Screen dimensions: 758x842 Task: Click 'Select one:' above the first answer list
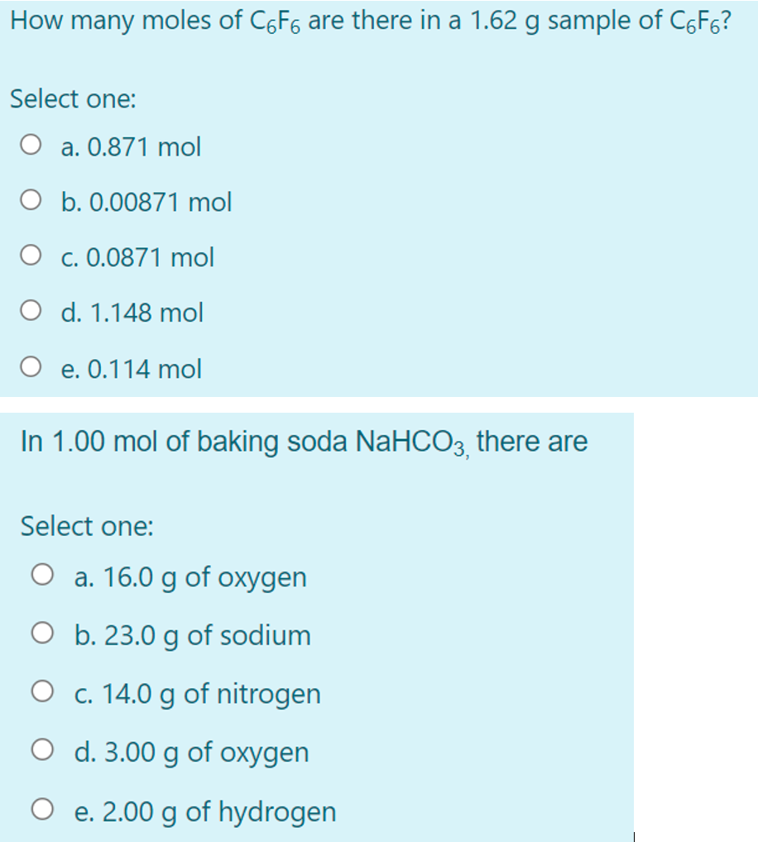click(x=52, y=98)
